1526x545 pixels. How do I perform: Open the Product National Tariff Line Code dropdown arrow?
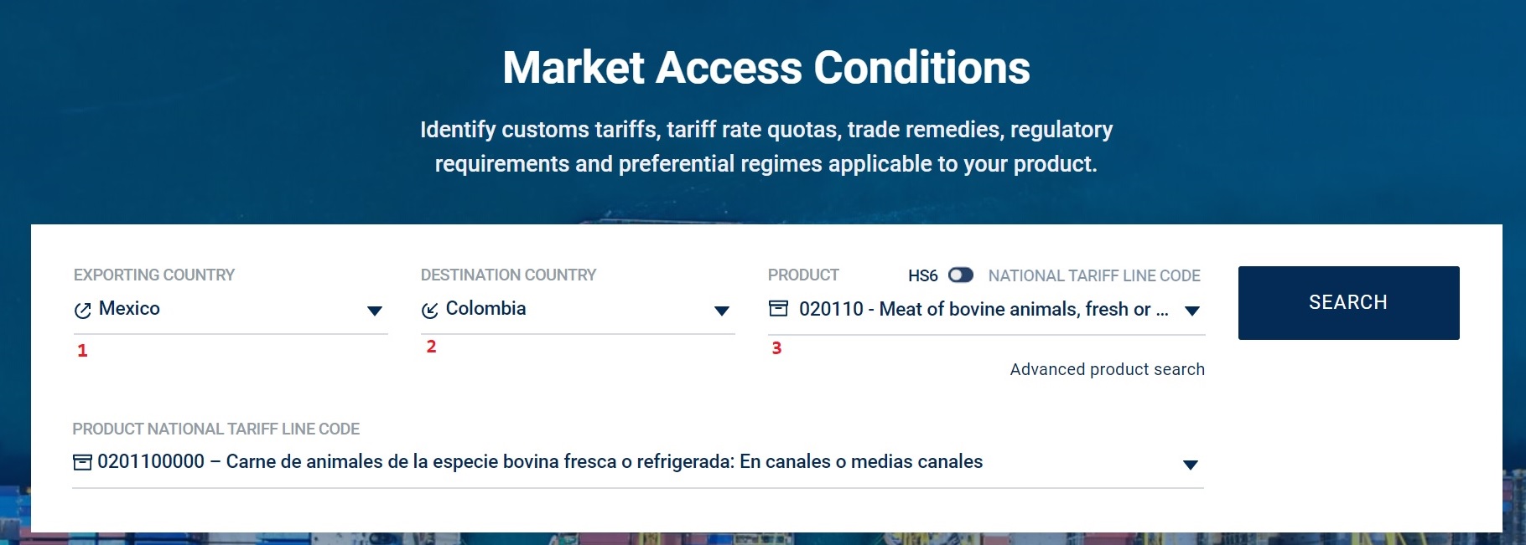click(x=1190, y=465)
